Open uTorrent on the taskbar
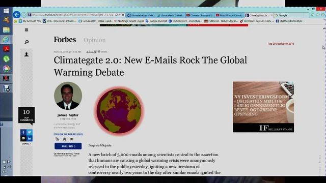 pos(6,59)
